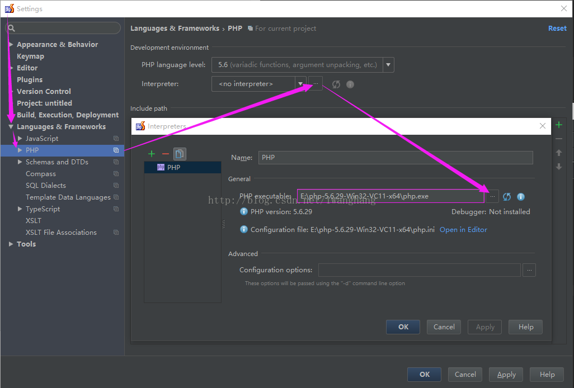The image size is (574, 388).
Task: Click the copy interpreter icon
Action: 180,154
